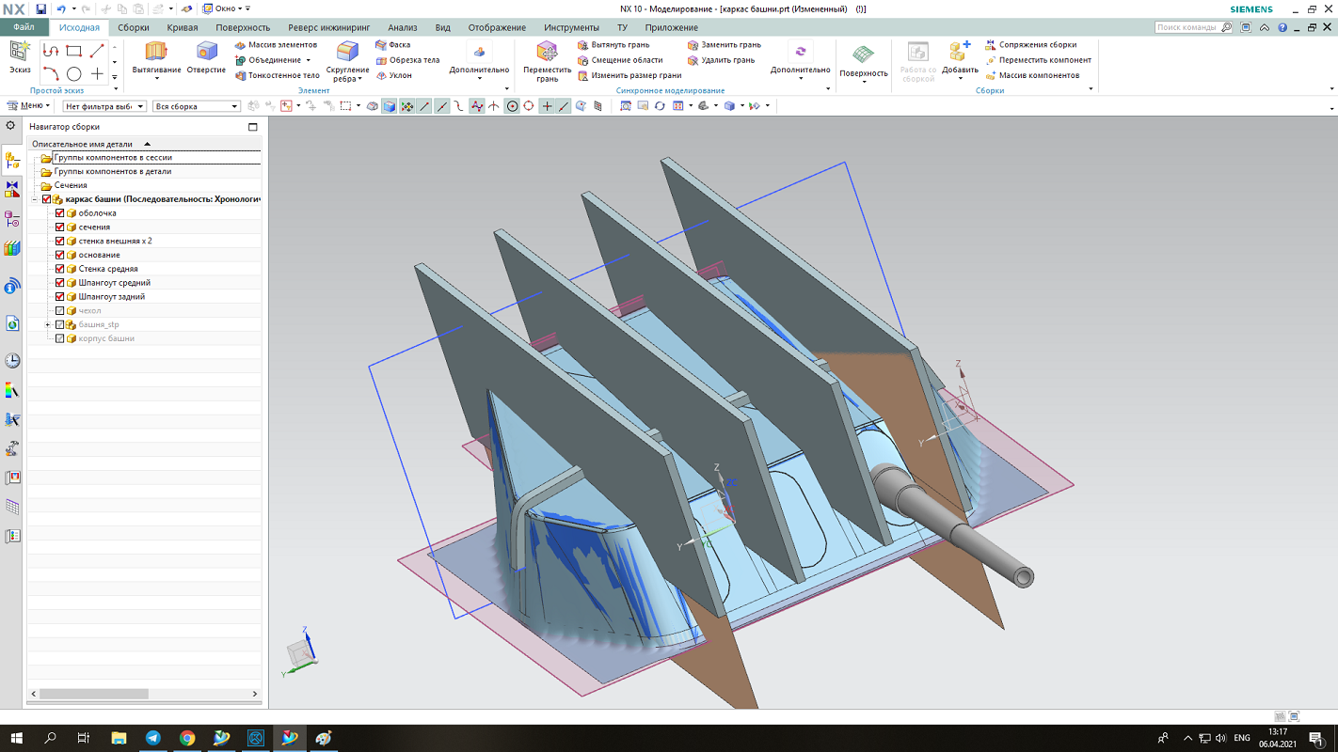The image size is (1338, 752).
Task: Click the Переместить грань icon
Action: (547, 52)
